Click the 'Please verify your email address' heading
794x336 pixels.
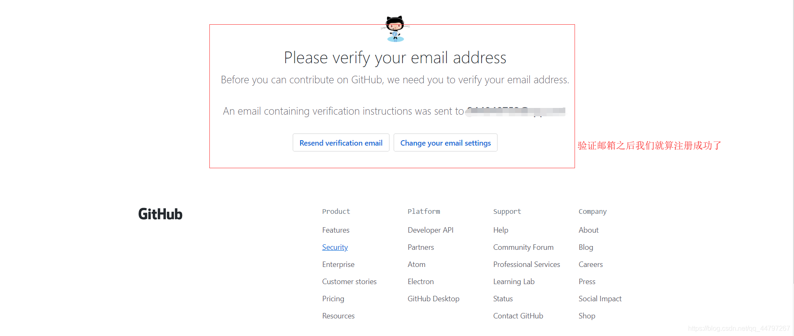coord(395,58)
